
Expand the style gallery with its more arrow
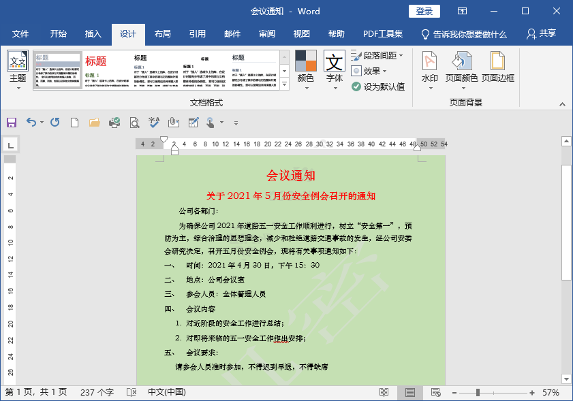pos(285,84)
